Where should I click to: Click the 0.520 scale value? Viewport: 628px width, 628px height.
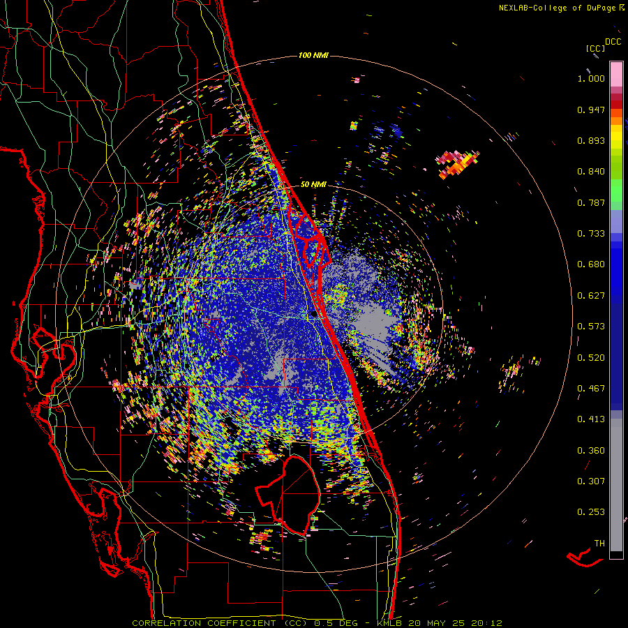coord(591,358)
